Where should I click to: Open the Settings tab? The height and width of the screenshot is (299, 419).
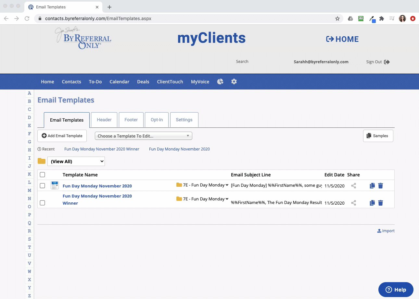tap(184, 120)
